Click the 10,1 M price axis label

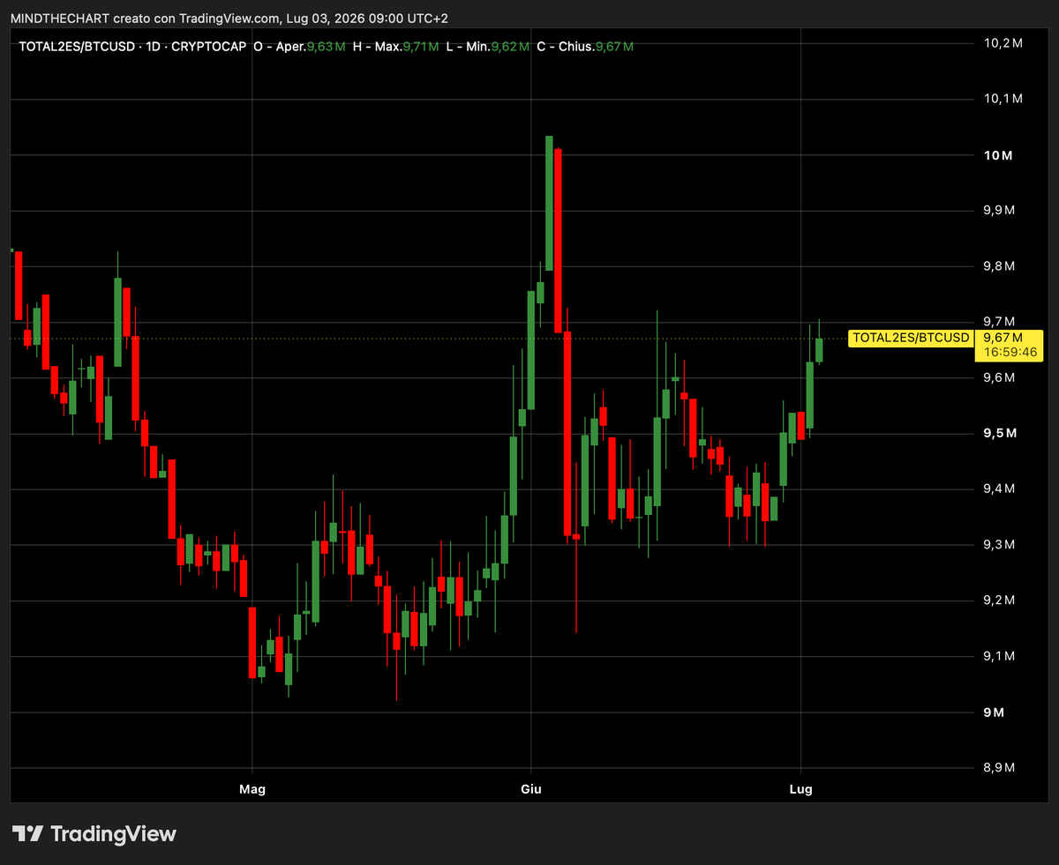point(1003,99)
